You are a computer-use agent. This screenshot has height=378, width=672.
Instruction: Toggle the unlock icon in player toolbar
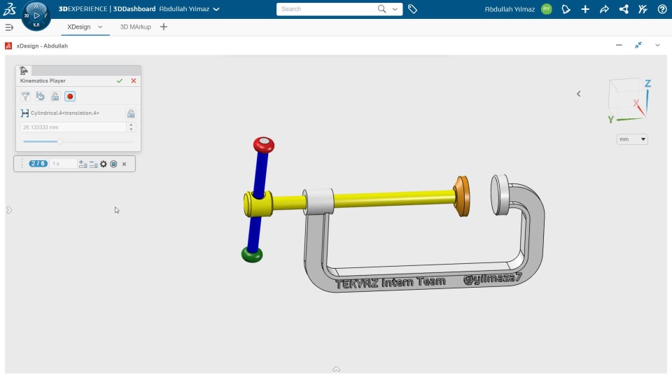pos(55,97)
